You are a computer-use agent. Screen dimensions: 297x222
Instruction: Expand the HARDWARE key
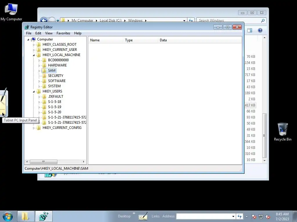coord(39,66)
